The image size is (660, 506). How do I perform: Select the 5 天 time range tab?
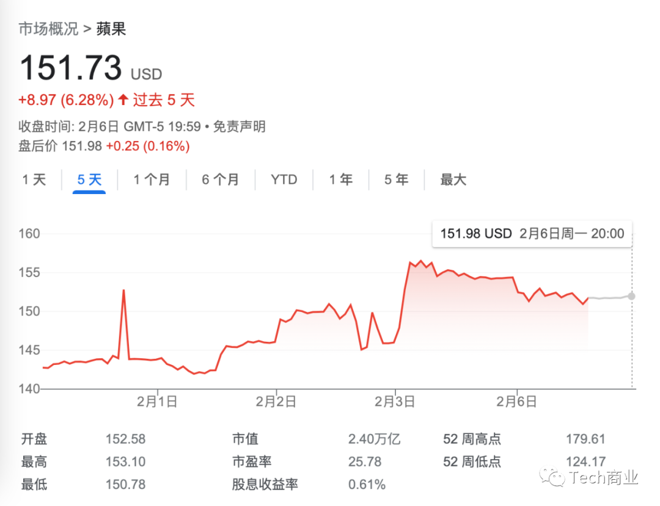[89, 180]
